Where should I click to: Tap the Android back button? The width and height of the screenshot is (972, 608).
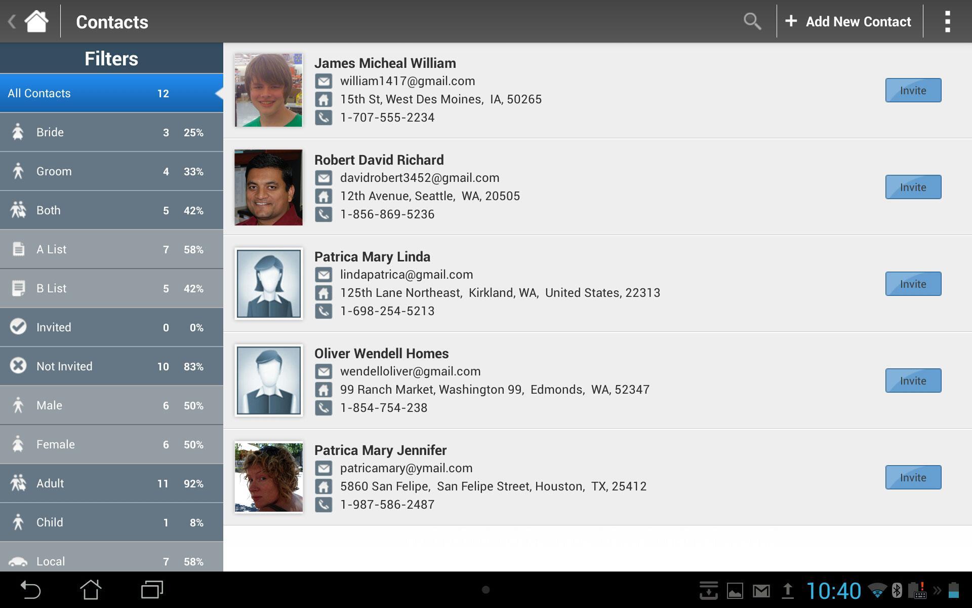tap(30, 590)
